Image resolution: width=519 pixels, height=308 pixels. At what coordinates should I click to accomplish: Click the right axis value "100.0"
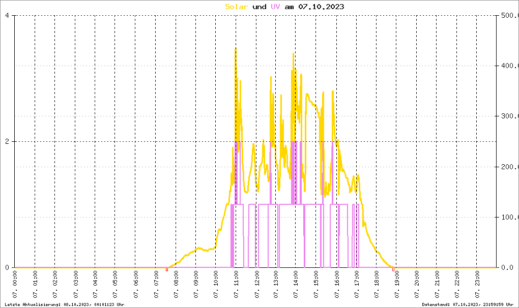pos(509,217)
